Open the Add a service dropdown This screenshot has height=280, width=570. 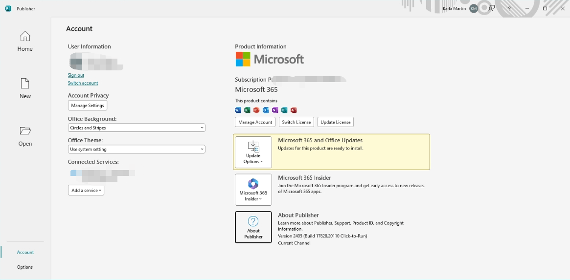86,190
